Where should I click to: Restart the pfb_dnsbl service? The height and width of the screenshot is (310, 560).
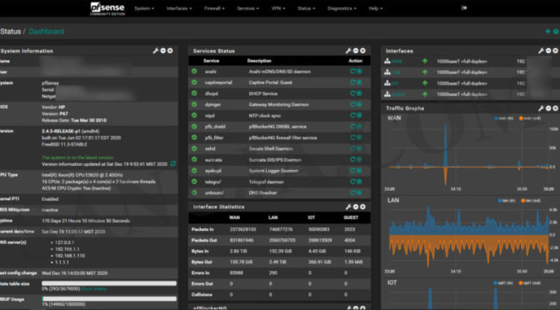click(353, 127)
